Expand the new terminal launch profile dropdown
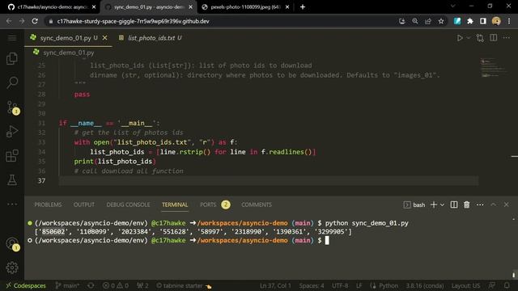The width and height of the screenshot is (518, 291). pyautogui.click(x=443, y=205)
